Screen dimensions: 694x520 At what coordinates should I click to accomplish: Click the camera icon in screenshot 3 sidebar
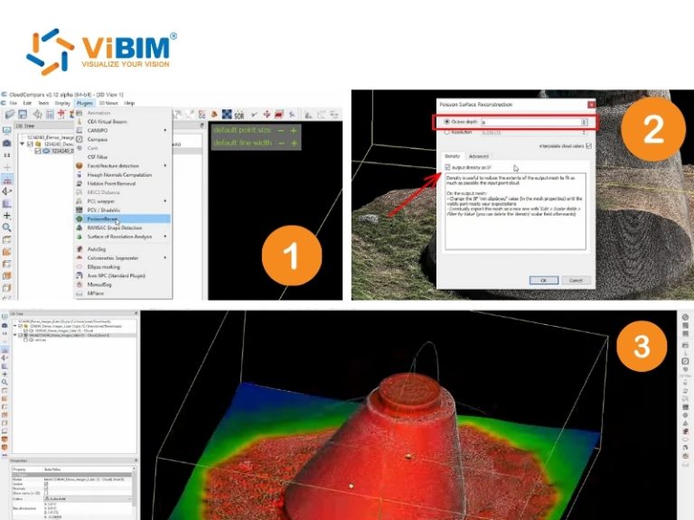(5, 325)
